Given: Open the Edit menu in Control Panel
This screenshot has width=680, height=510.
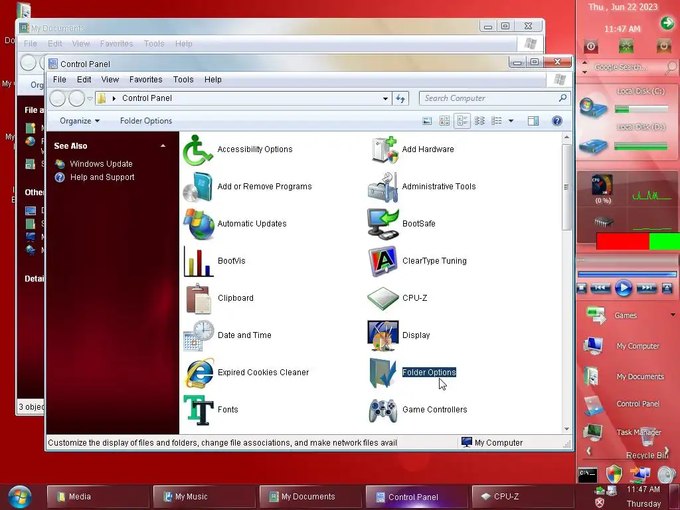Looking at the screenshot, I should coord(84,80).
